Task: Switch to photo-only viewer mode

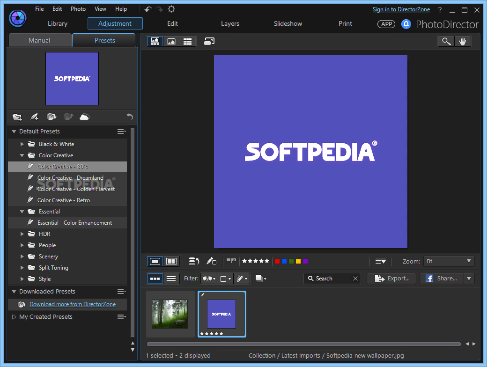Action: coord(171,41)
